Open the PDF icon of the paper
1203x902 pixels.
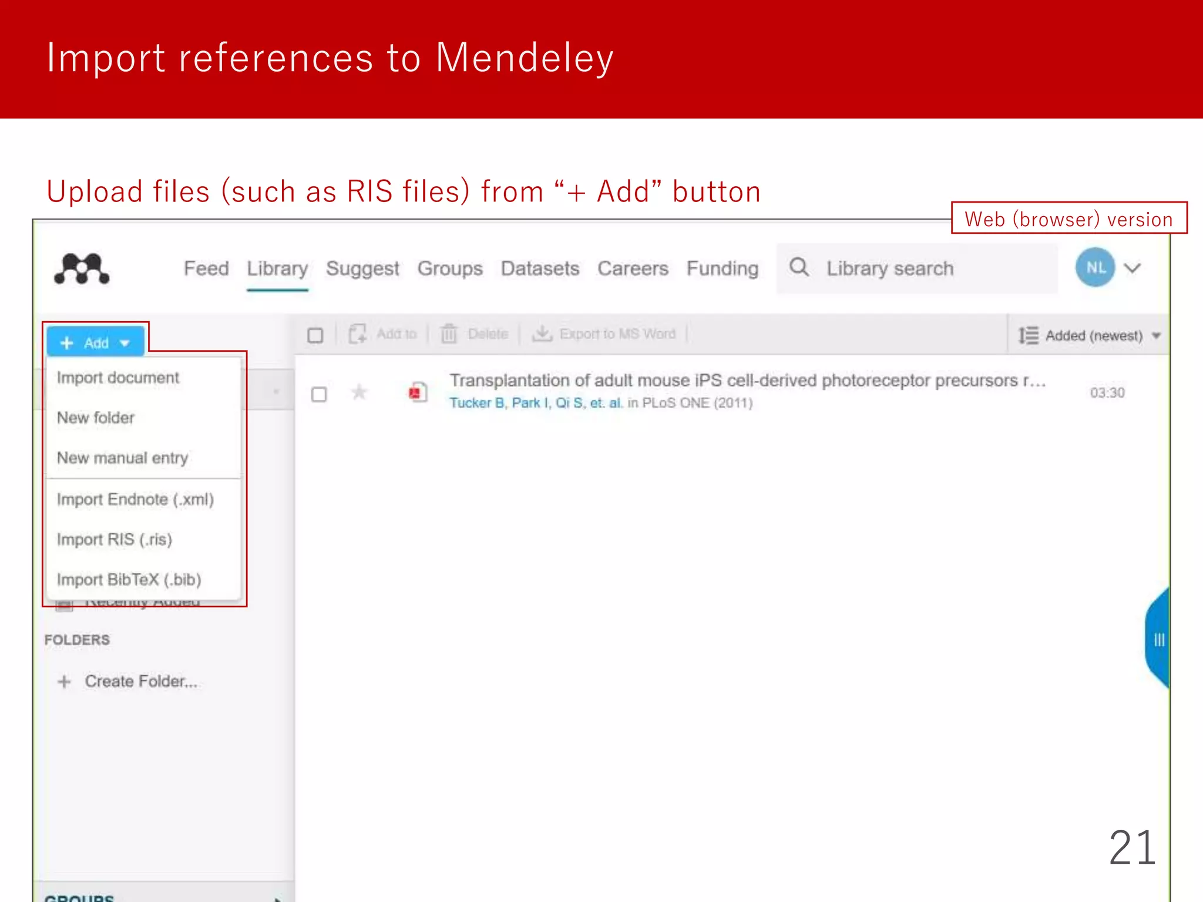point(418,392)
